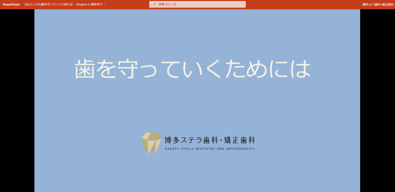Click the final は character of title
This screenshot has width=395, height=192.
click(301, 69)
